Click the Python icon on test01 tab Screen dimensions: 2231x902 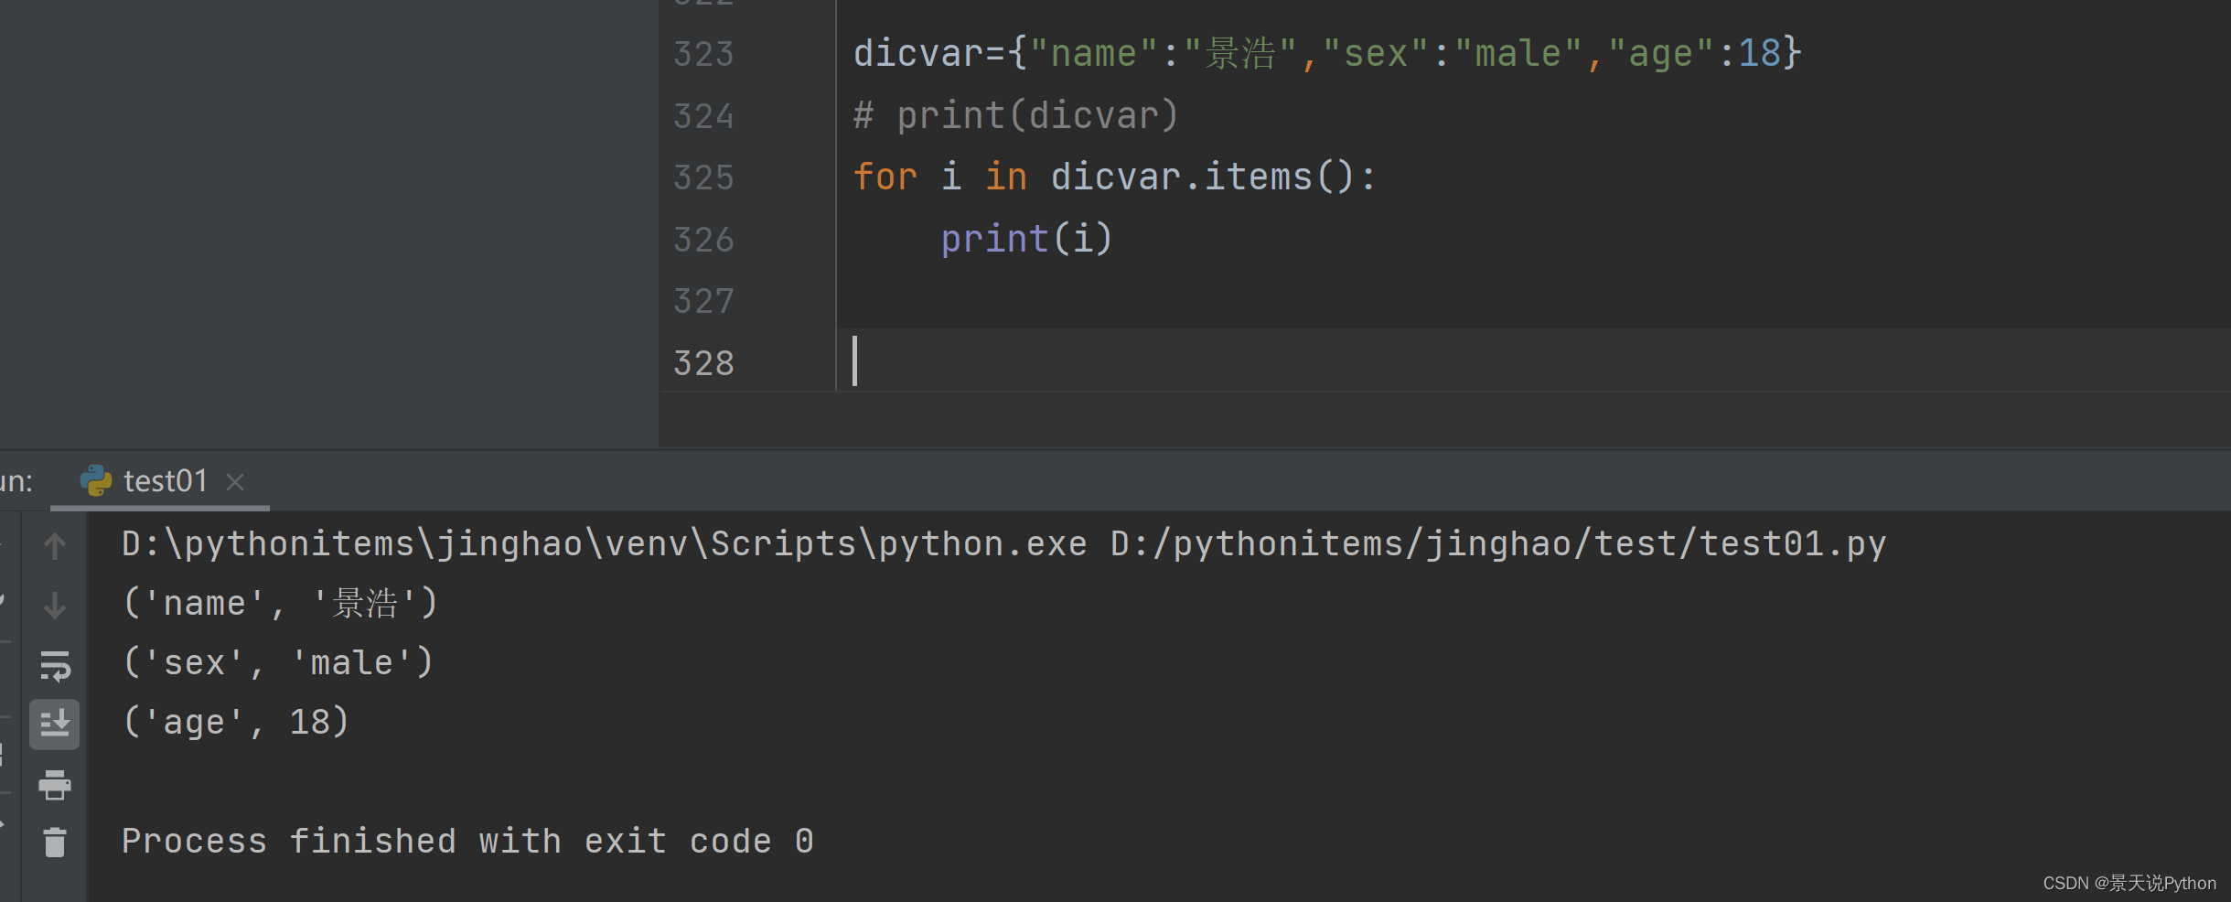[x=95, y=480]
